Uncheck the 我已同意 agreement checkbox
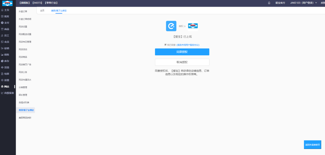The image size is (325, 155). click(x=166, y=45)
